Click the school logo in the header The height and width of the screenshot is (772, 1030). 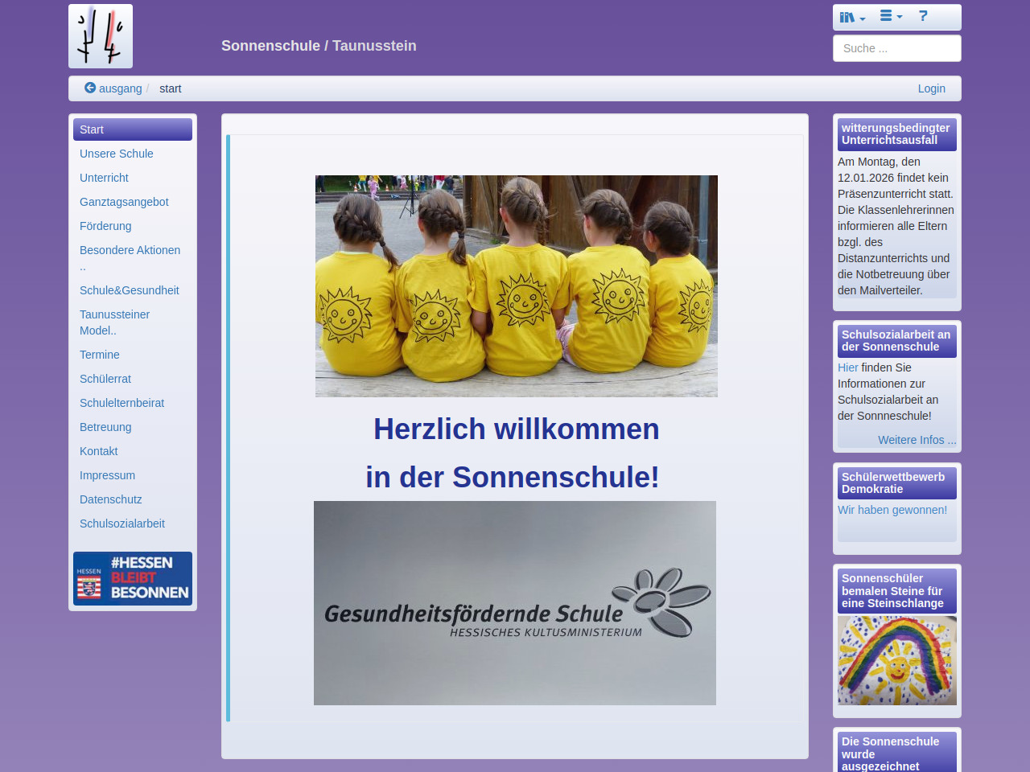pos(101,36)
